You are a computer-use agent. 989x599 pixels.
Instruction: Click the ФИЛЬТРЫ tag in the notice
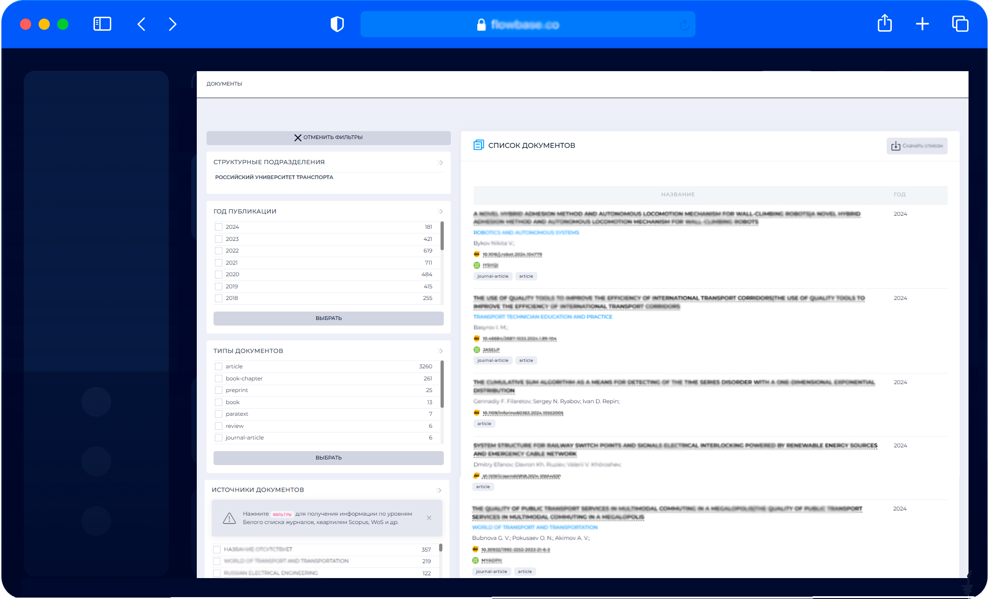click(x=282, y=514)
